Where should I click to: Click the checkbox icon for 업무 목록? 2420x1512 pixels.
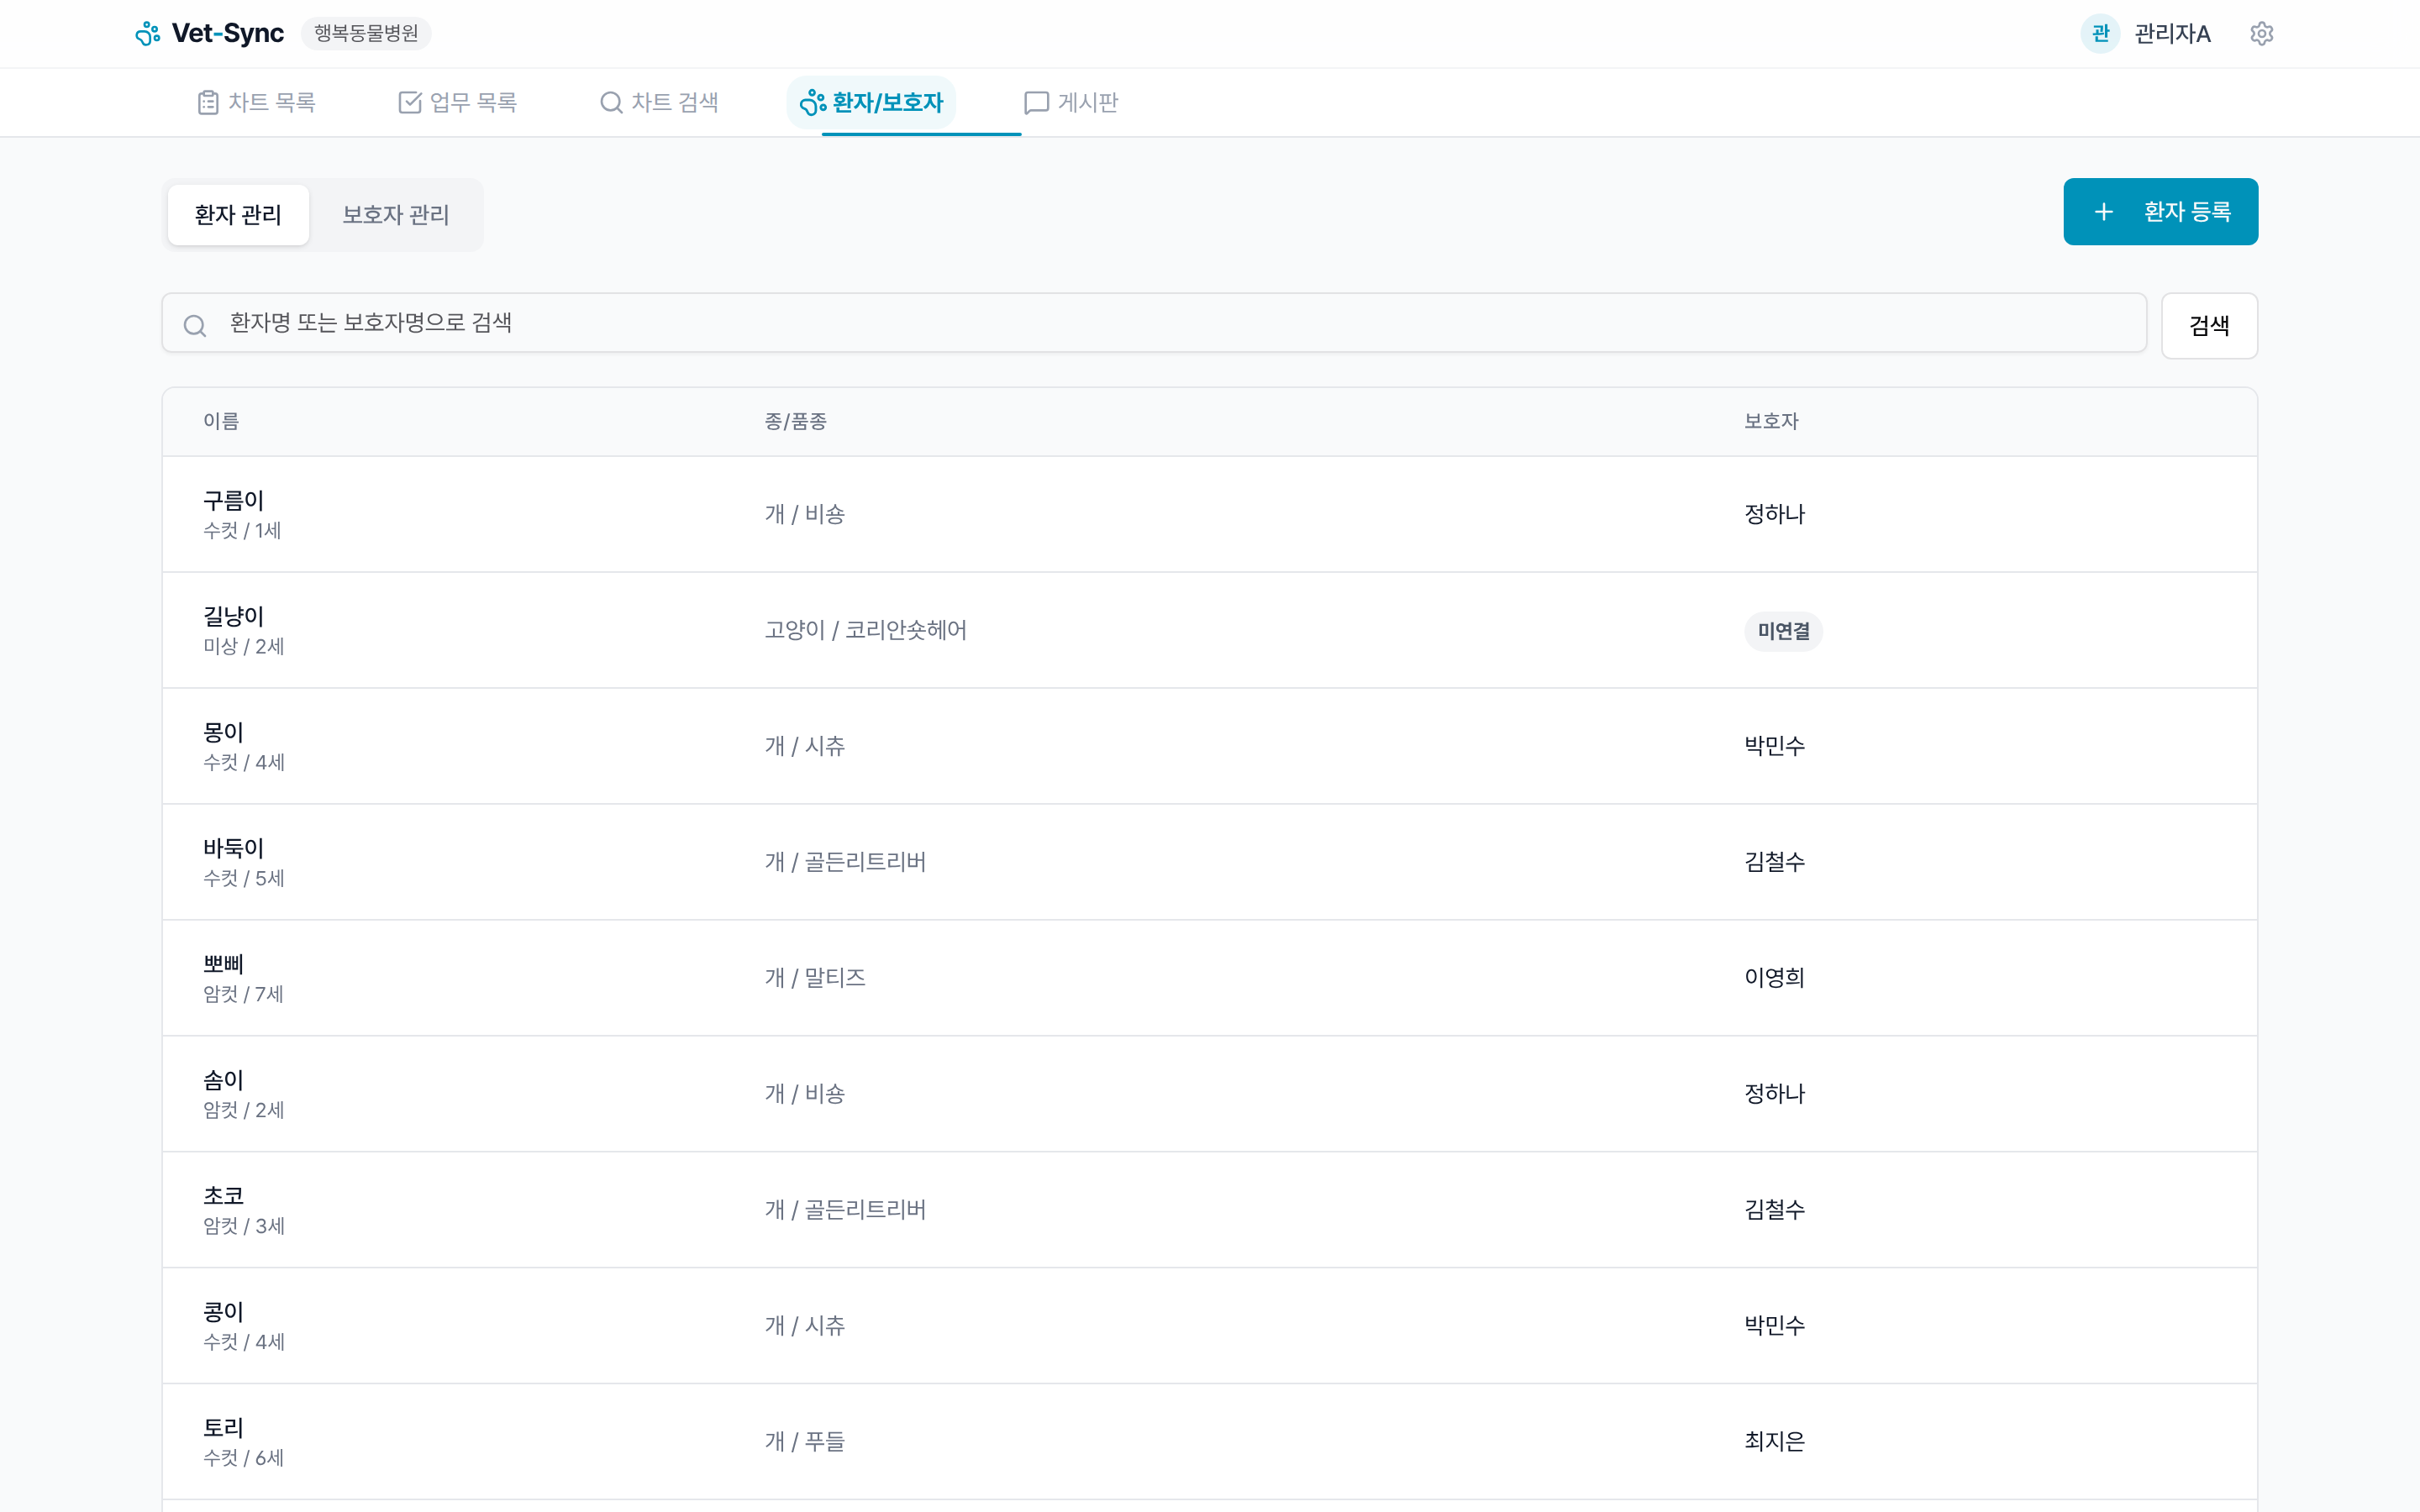(x=410, y=102)
